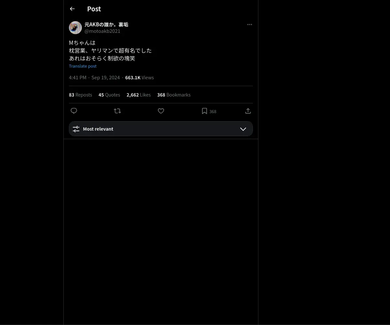Screen dimensions: 390x325
Task: Click the Translate post link
Action: [x=83, y=66]
